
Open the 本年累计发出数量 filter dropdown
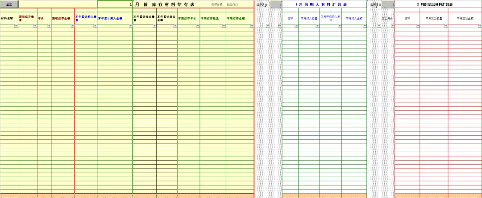tap(154, 26)
